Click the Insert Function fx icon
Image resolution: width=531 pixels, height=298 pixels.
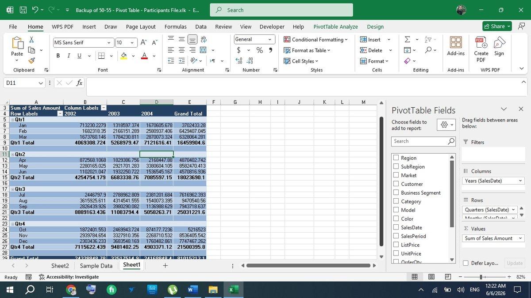[79, 83]
